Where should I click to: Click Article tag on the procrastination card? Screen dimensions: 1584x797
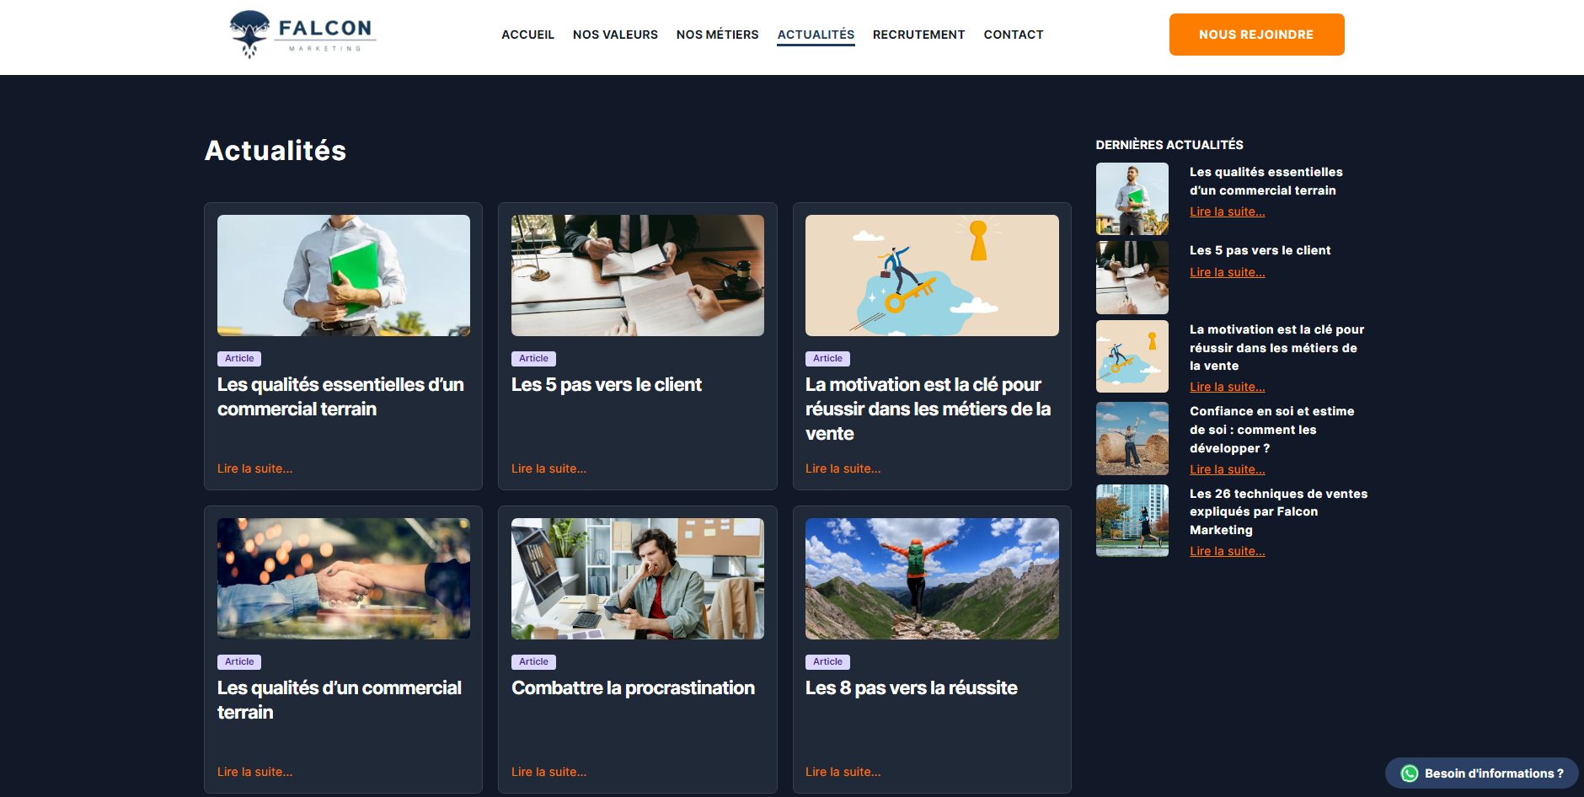point(533,662)
